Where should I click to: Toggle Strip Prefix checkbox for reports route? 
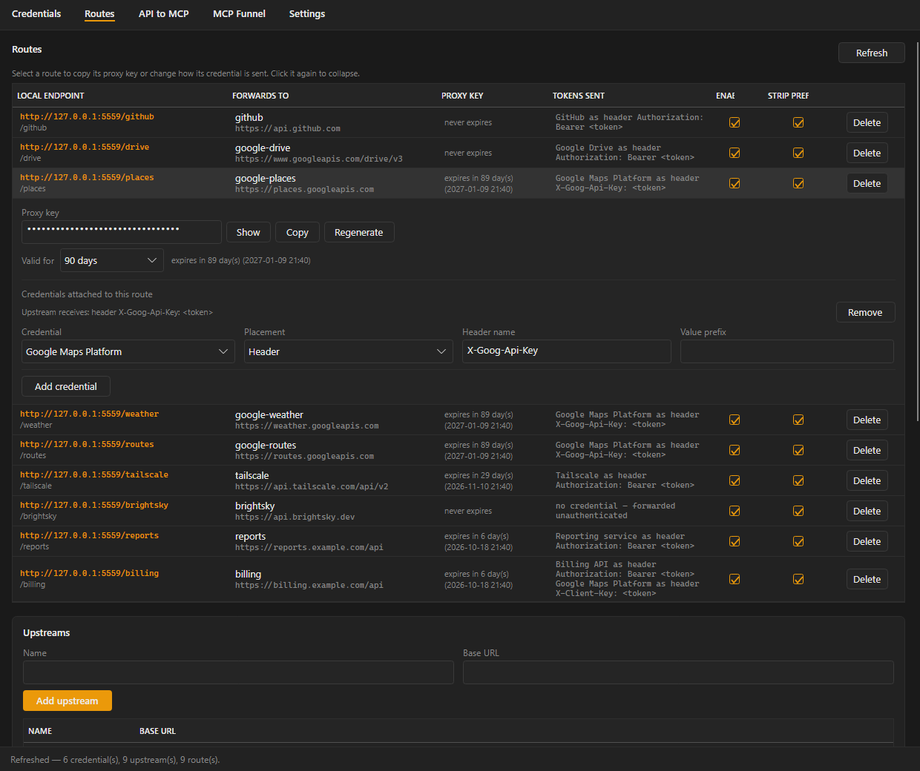(798, 541)
